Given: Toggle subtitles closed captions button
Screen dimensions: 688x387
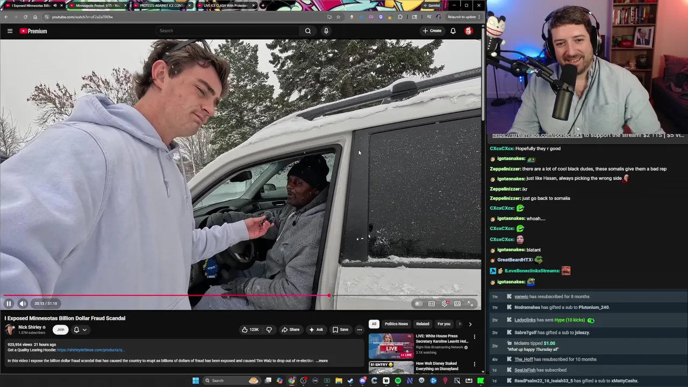Looking at the screenshot, I should [x=432, y=304].
